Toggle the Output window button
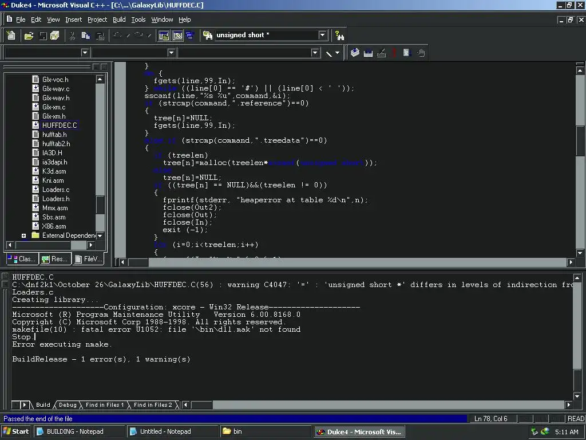The image size is (586, 440). coord(177,36)
